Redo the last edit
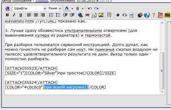 coord(96,8)
